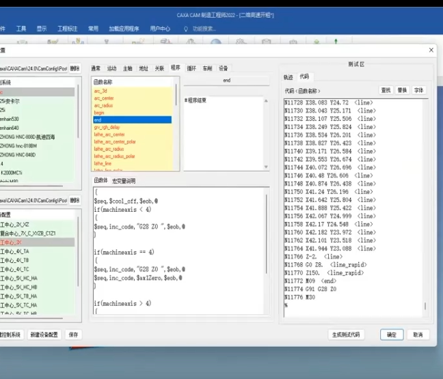Viewport: 443px width, 379px height.
Task: Select the 工中心_4X_TA device configuration
Action: point(38,251)
